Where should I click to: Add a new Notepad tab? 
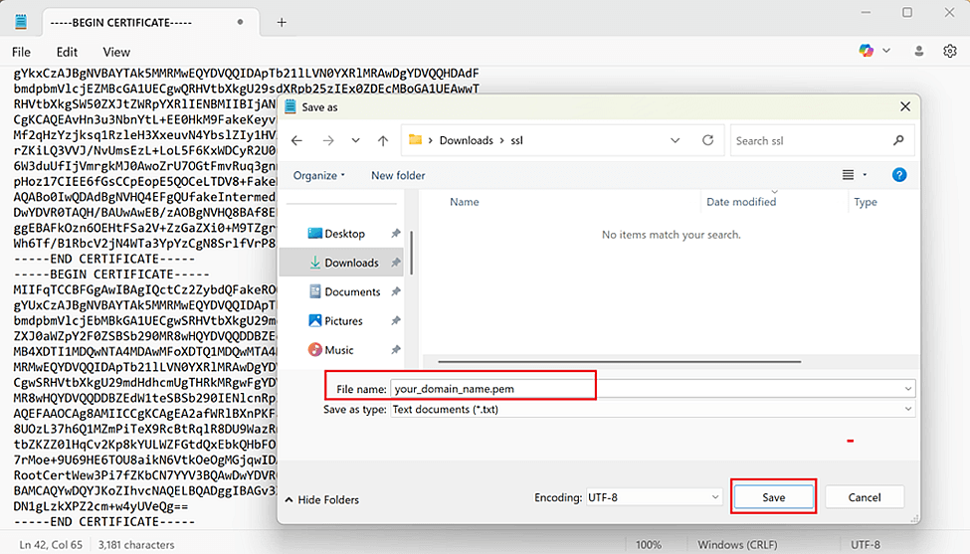pyautogui.click(x=282, y=22)
